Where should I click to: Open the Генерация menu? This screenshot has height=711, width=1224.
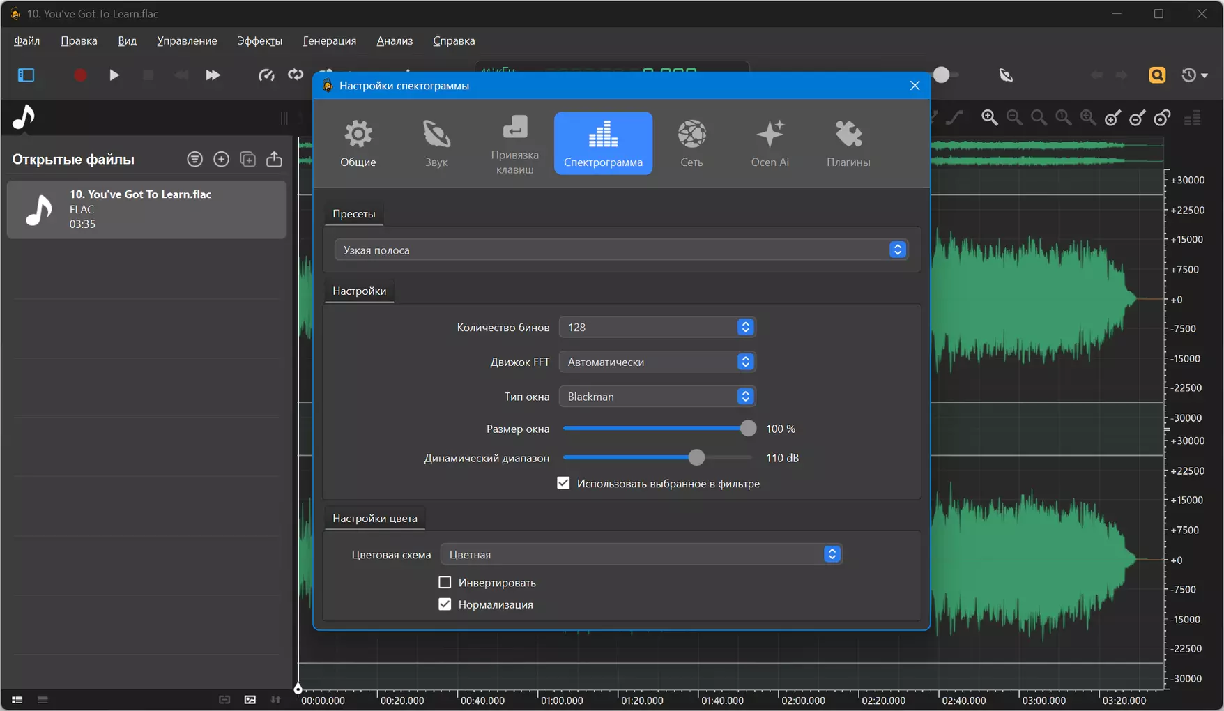coord(329,40)
